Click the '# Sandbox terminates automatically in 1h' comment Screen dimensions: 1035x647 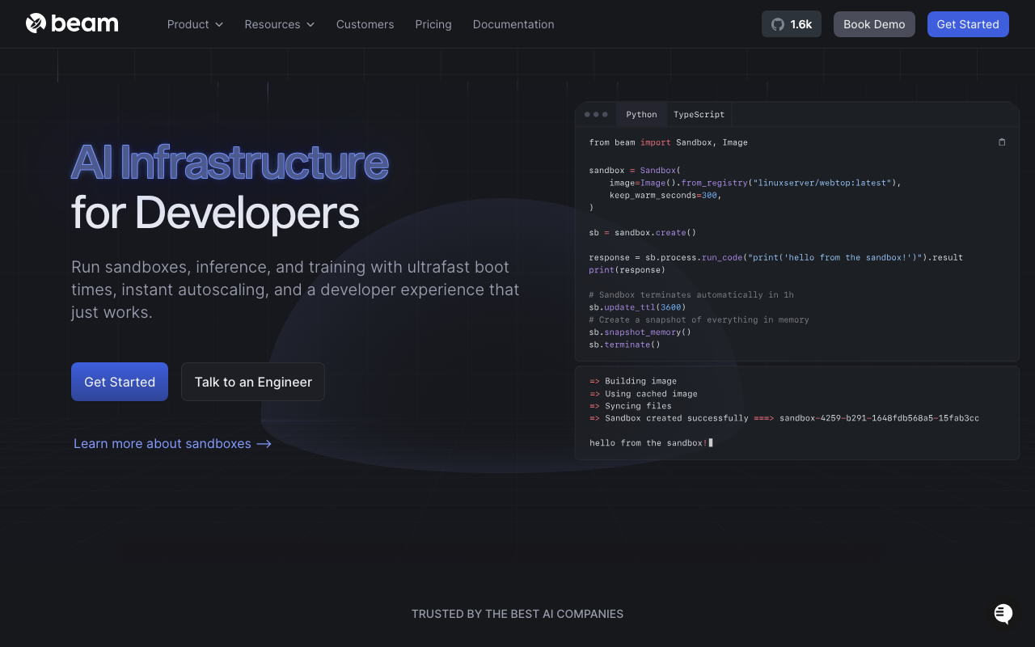click(x=691, y=295)
